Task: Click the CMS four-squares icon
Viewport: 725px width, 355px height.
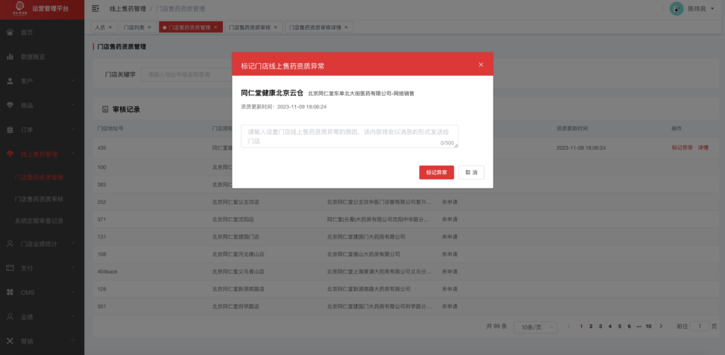Action: pos(10,292)
